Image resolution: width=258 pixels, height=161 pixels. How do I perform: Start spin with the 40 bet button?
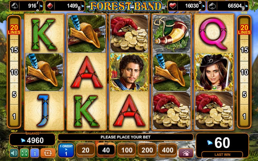tap(106, 150)
